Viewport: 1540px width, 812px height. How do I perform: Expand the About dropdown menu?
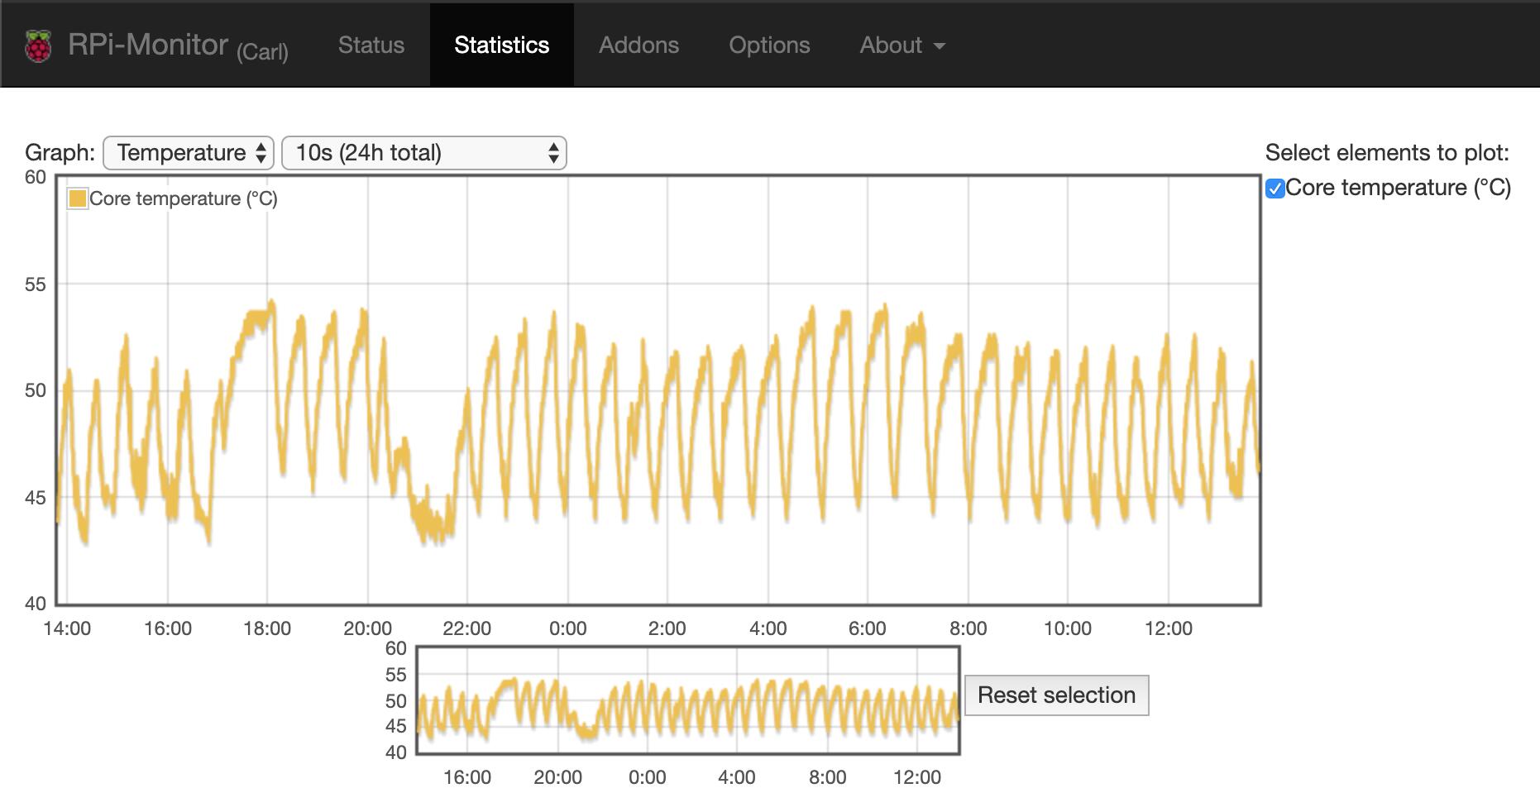click(902, 45)
